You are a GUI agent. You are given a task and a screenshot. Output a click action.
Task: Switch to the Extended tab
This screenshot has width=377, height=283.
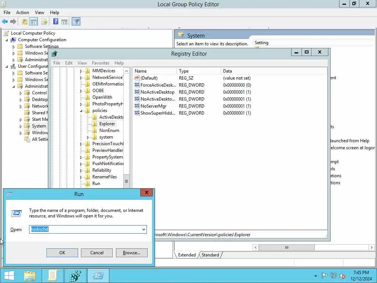[x=187, y=255]
